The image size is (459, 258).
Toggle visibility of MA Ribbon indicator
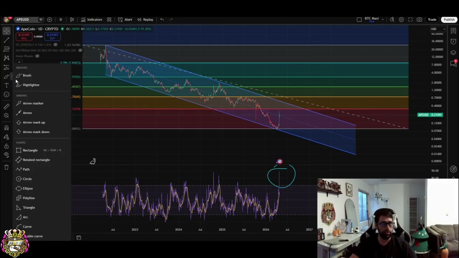click(80, 50)
